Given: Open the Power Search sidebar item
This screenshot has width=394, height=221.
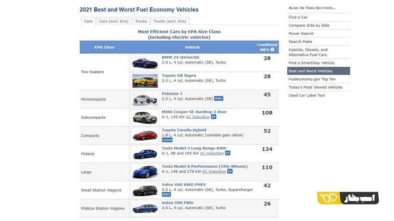Looking at the screenshot, I should click(x=301, y=34).
